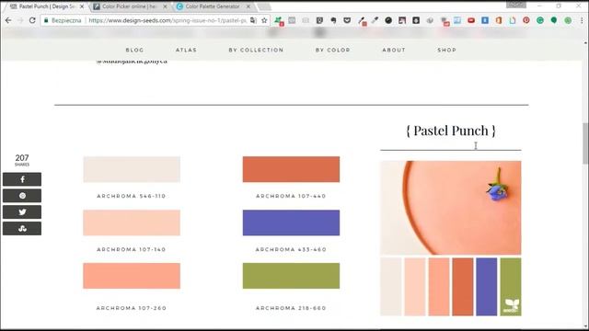Viewport: 589px width, 331px height.
Task: Pick the purple strip in the palette image
Action: (487, 287)
